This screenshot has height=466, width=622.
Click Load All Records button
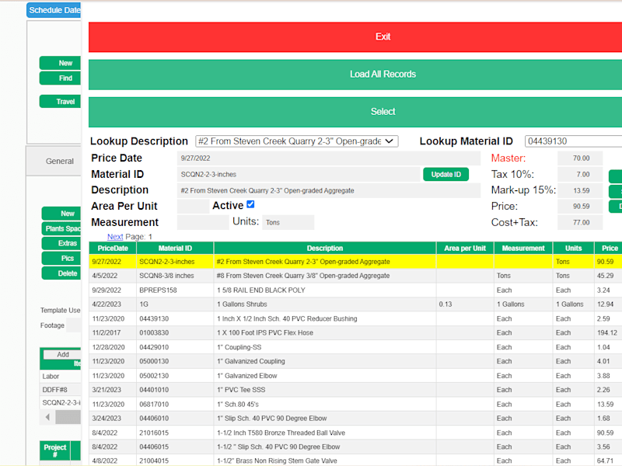(x=355, y=75)
